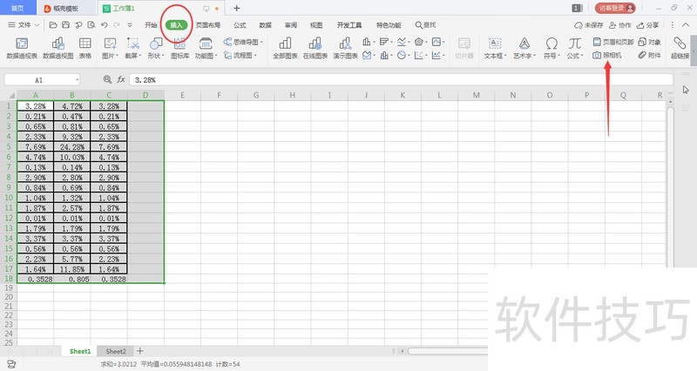Expand the 功能图 dropdown
Image resolution: width=697 pixels, height=371 pixels.
[x=216, y=56]
